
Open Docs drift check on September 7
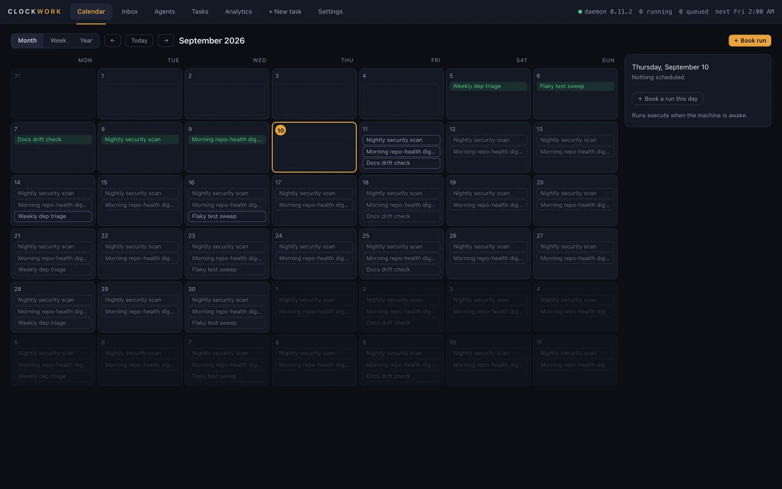[x=53, y=139]
